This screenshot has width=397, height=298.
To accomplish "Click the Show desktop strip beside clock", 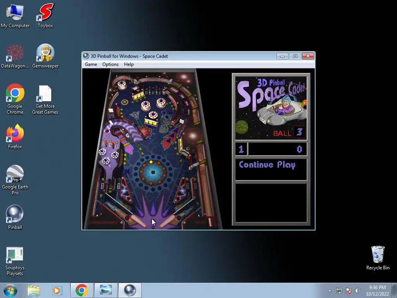I will pos(395,291).
